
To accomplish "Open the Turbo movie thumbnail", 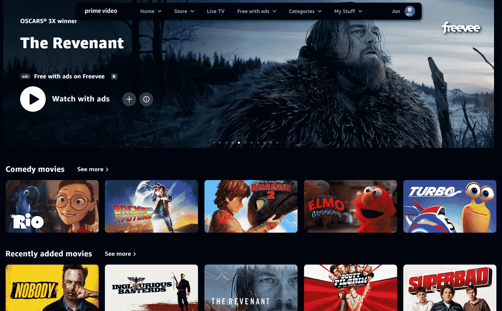I will click(450, 206).
